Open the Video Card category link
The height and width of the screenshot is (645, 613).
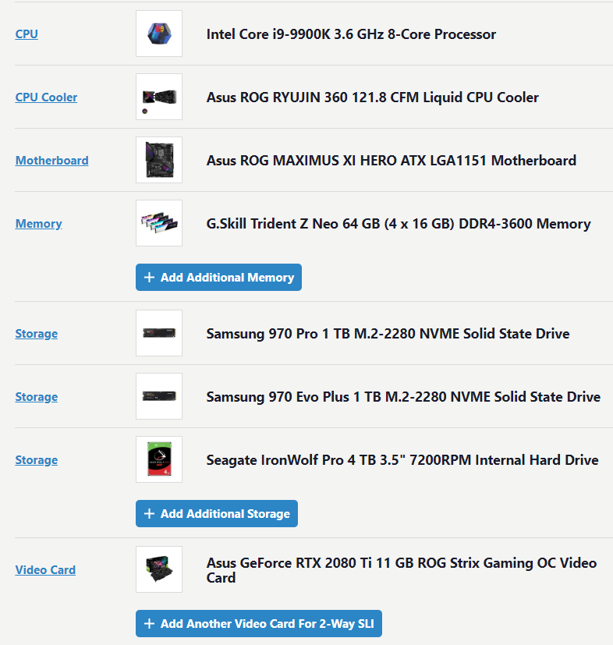tap(45, 570)
